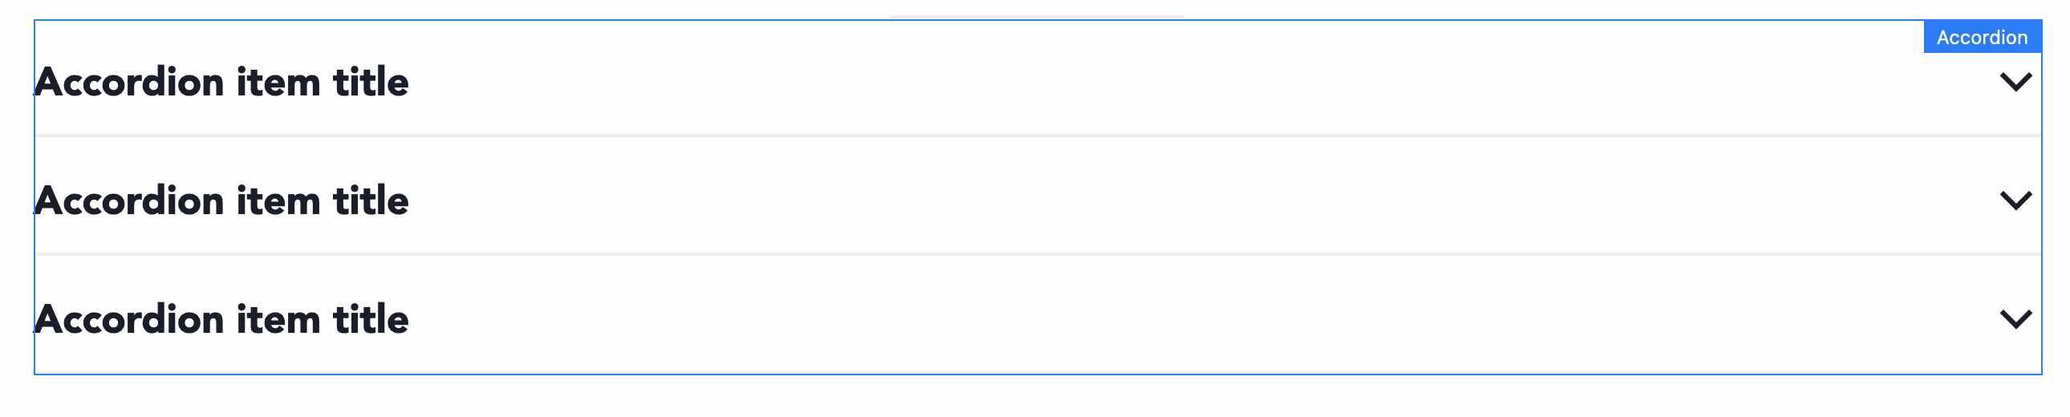Click empty space in the first accordion row
Screen dimensions: 2070x417
click(x=1125, y=82)
